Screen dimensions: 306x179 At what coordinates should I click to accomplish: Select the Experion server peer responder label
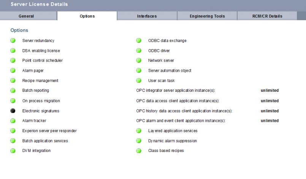(x=49, y=131)
